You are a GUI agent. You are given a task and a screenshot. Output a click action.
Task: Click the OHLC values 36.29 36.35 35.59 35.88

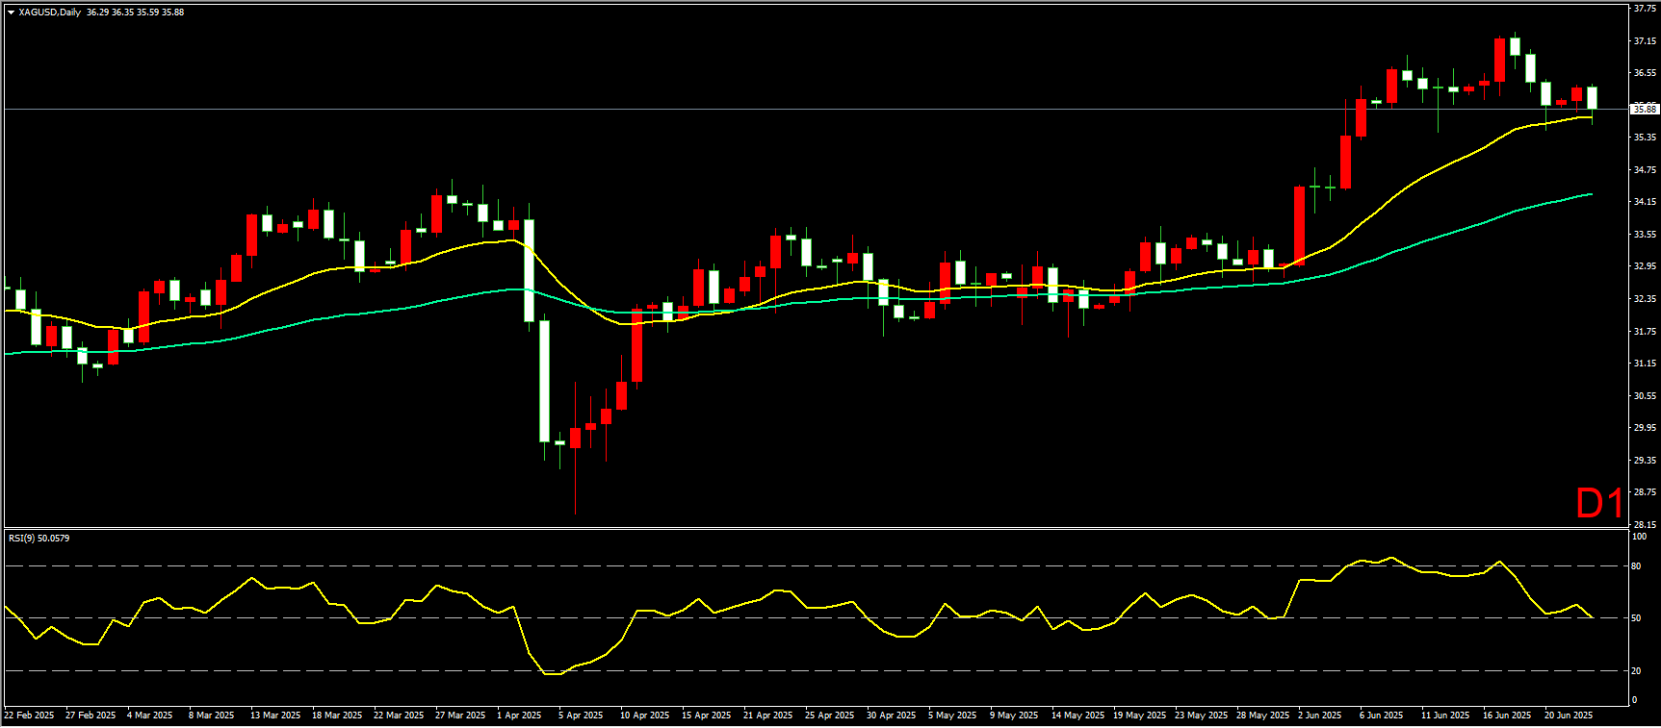(x=135, y=13)
